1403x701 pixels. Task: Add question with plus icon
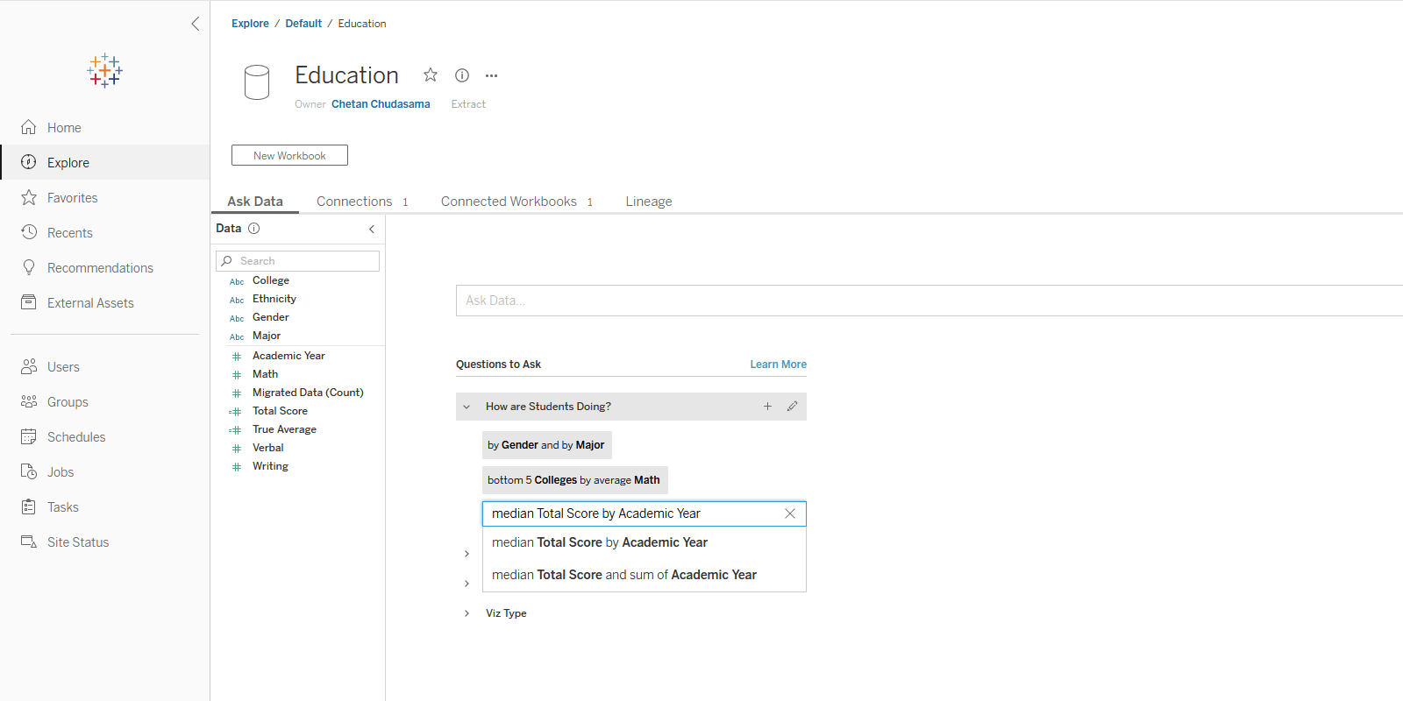767,407
